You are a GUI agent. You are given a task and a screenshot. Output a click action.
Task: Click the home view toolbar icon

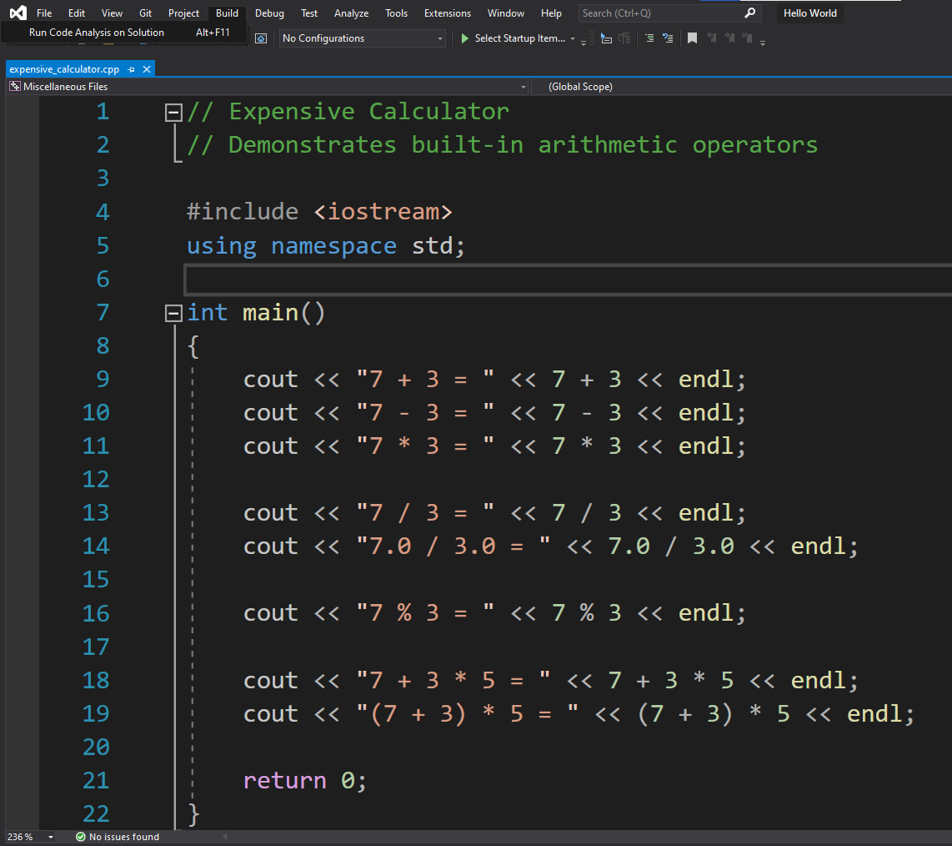point(261,38)
